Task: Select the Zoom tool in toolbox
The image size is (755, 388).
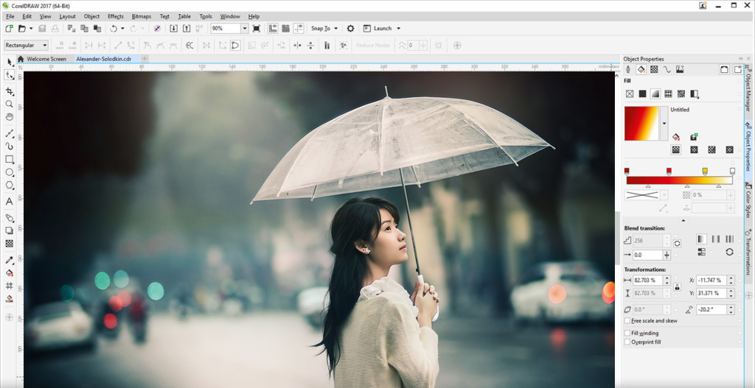Action: click(9, 104)
